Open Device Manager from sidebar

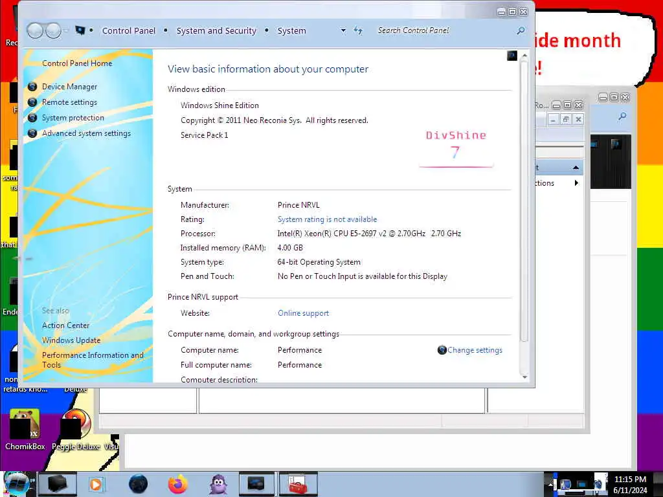click(x=69, y=87)
